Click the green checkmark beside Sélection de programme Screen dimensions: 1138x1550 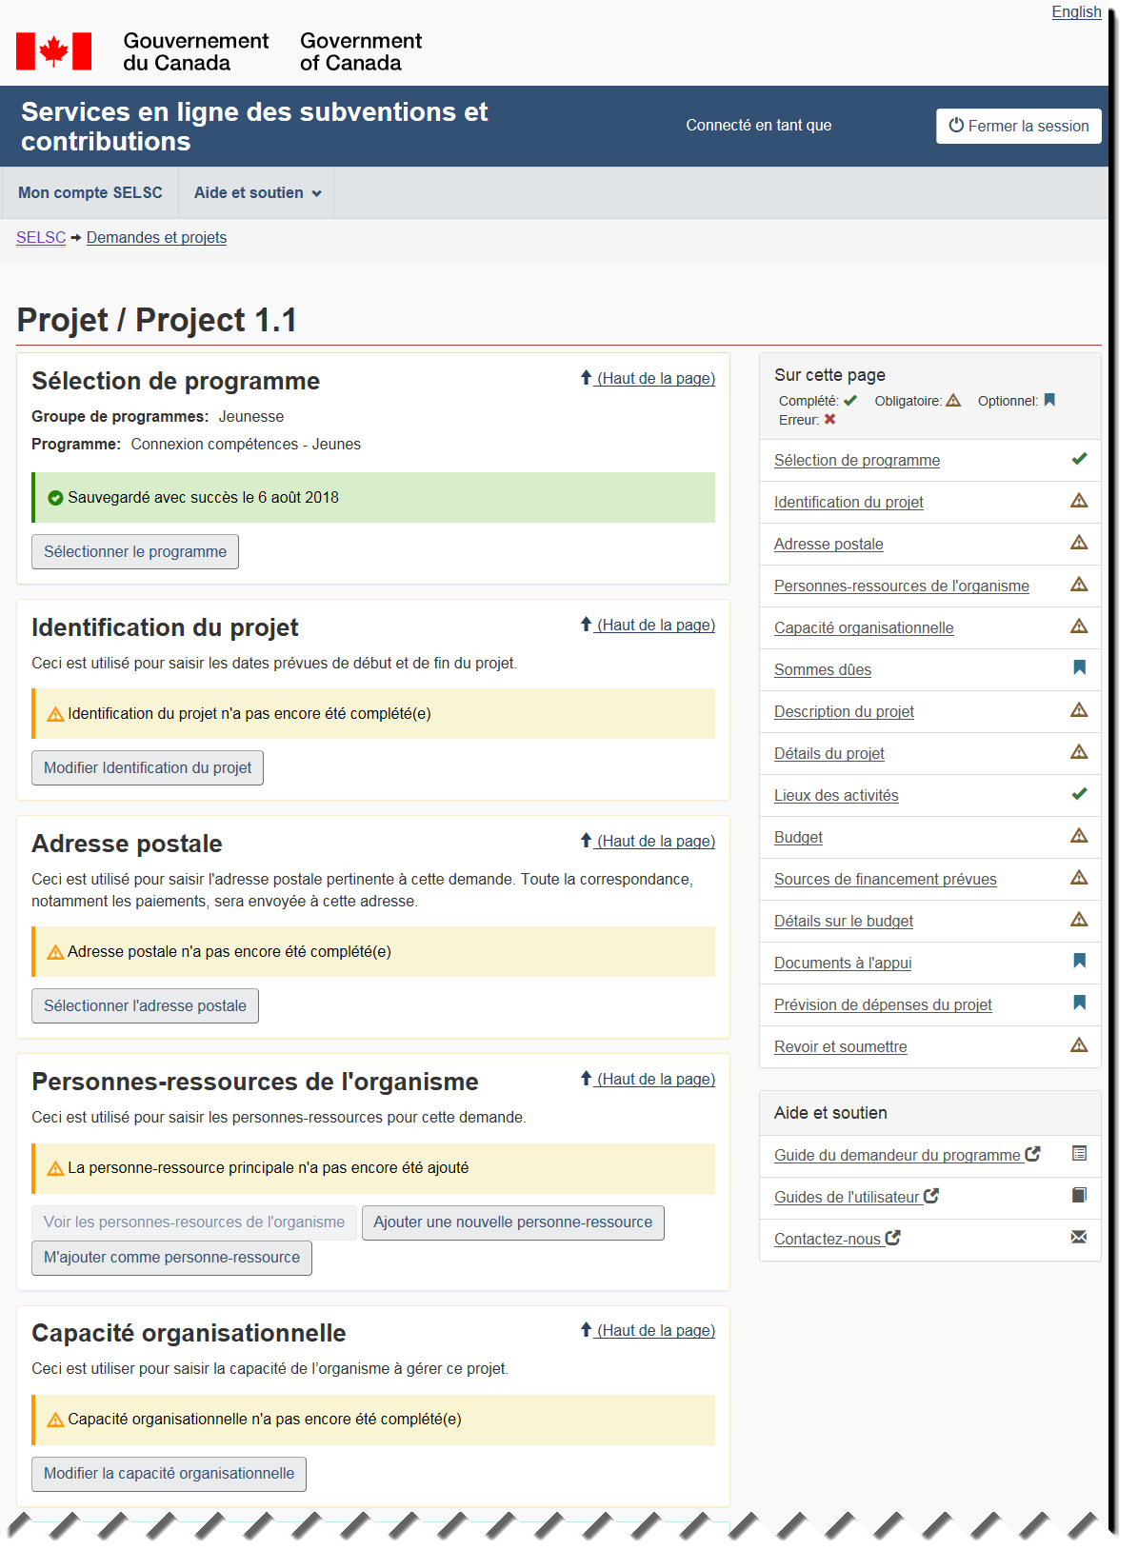pyautogui.click(x=1079, y=459)
